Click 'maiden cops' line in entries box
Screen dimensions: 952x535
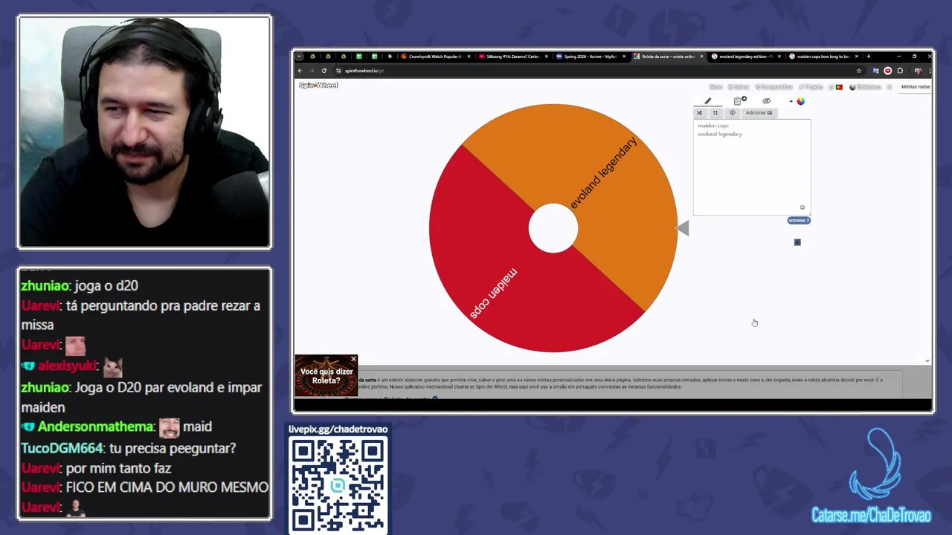713,126
